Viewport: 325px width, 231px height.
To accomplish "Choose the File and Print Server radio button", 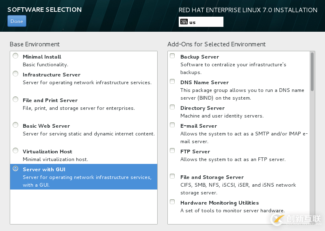I will tap(15, 99).
